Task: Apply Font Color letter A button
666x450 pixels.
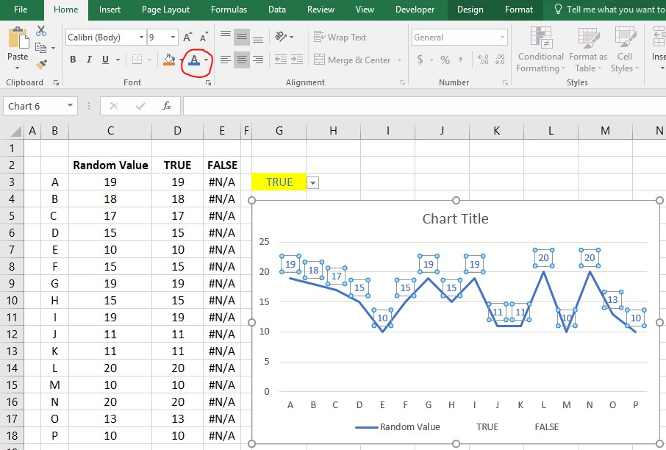Action: pyautogui.click(x=194, y=60)
